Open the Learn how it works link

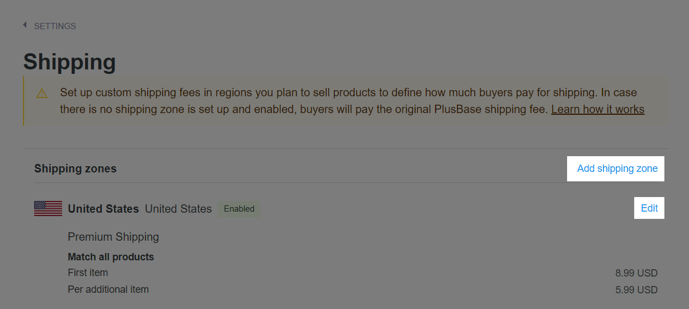[x=597, y=109]
